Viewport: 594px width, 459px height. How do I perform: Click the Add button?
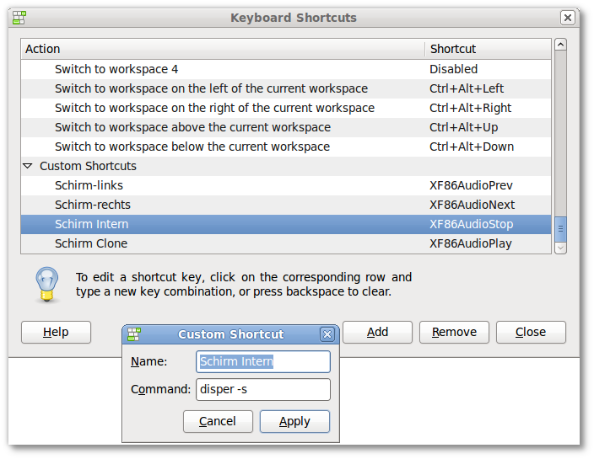pyautogui.click(x=377, y=332)
